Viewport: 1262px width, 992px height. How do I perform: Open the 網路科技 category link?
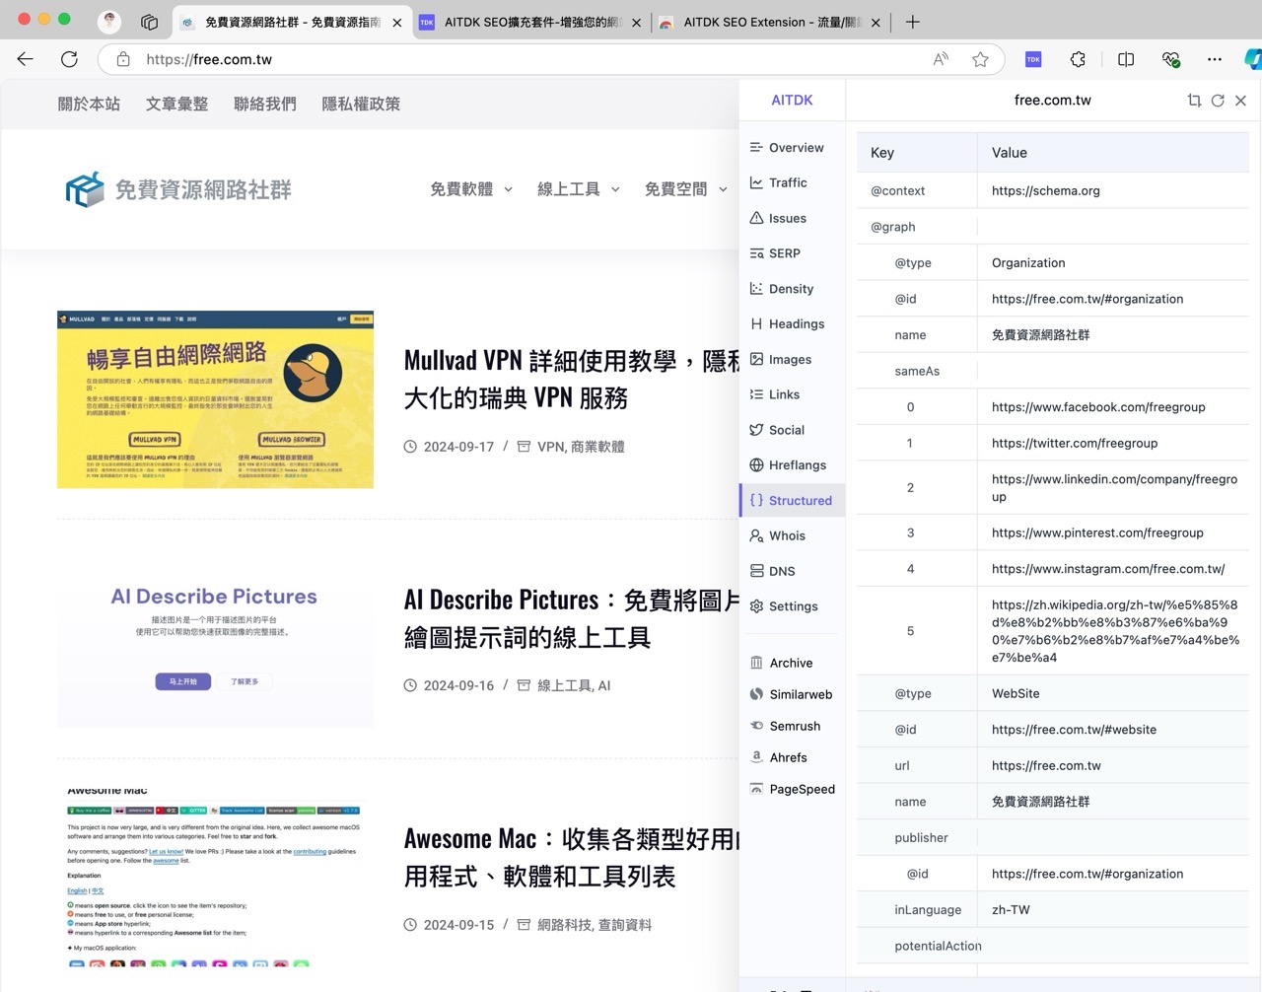[564, 925]
